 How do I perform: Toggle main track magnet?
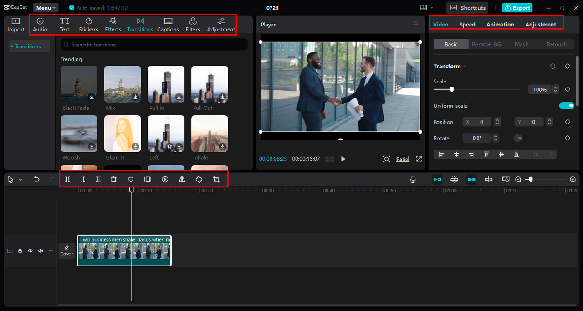pyautogui.click(x=437, y=180)
